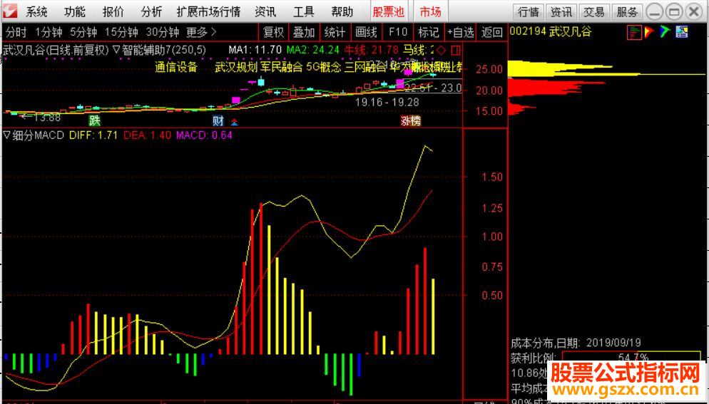Expand the 更多 periods dropdown
The width and height of the screenshot is (709, 404).
pos(201,33)
